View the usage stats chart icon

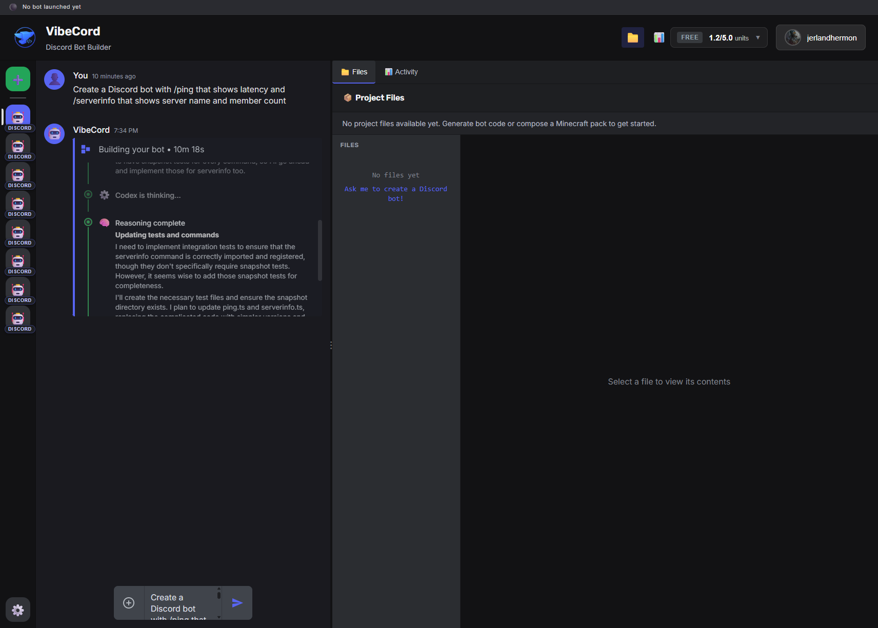(658, 37)
